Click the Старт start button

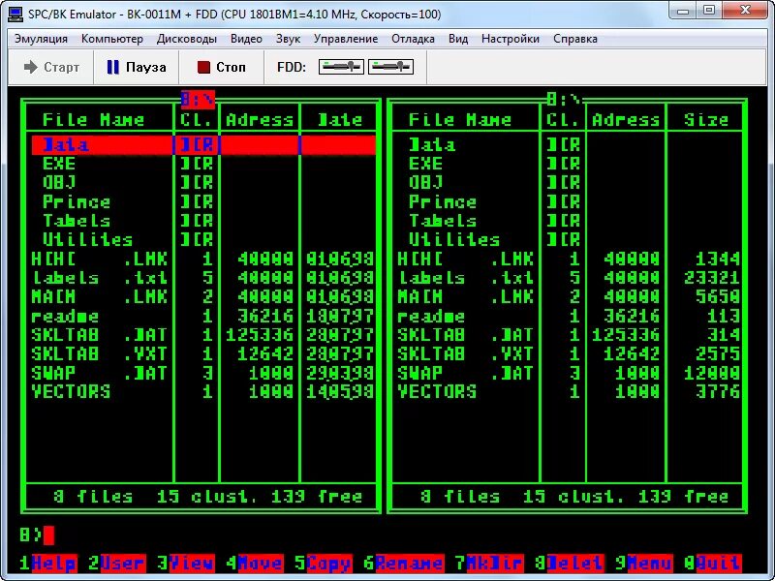coord(51,67)
